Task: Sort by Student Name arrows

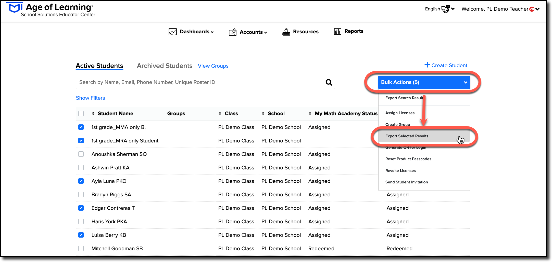Action: pos(93,113)
